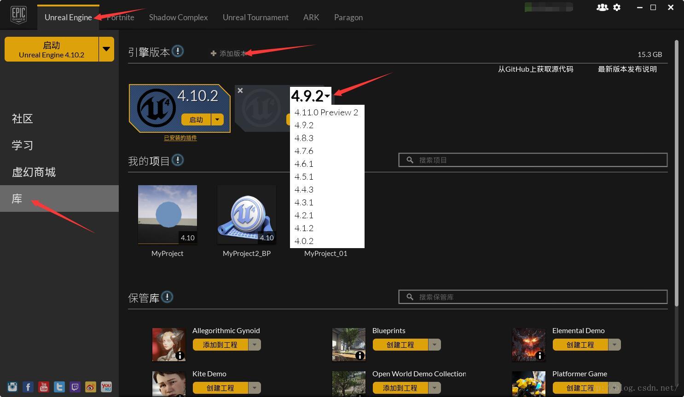Click the Unreal Engine 4.10.2 logo

tap(156, 108)
